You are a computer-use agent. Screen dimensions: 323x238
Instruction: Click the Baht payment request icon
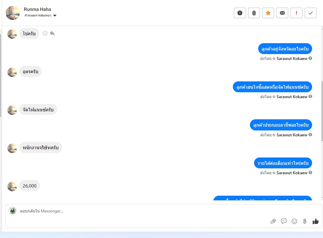[x=305, y=221]
